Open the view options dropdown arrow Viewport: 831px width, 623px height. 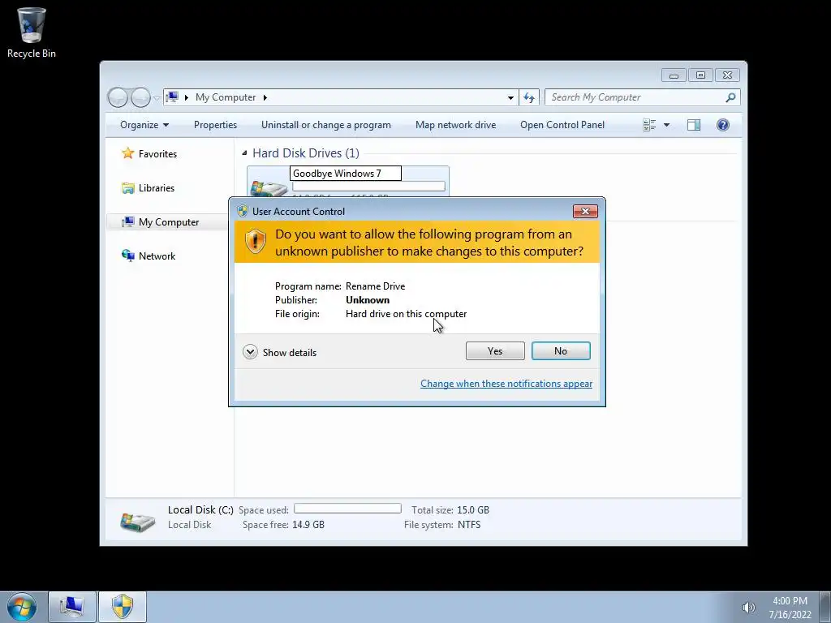[x=667, y=125]
